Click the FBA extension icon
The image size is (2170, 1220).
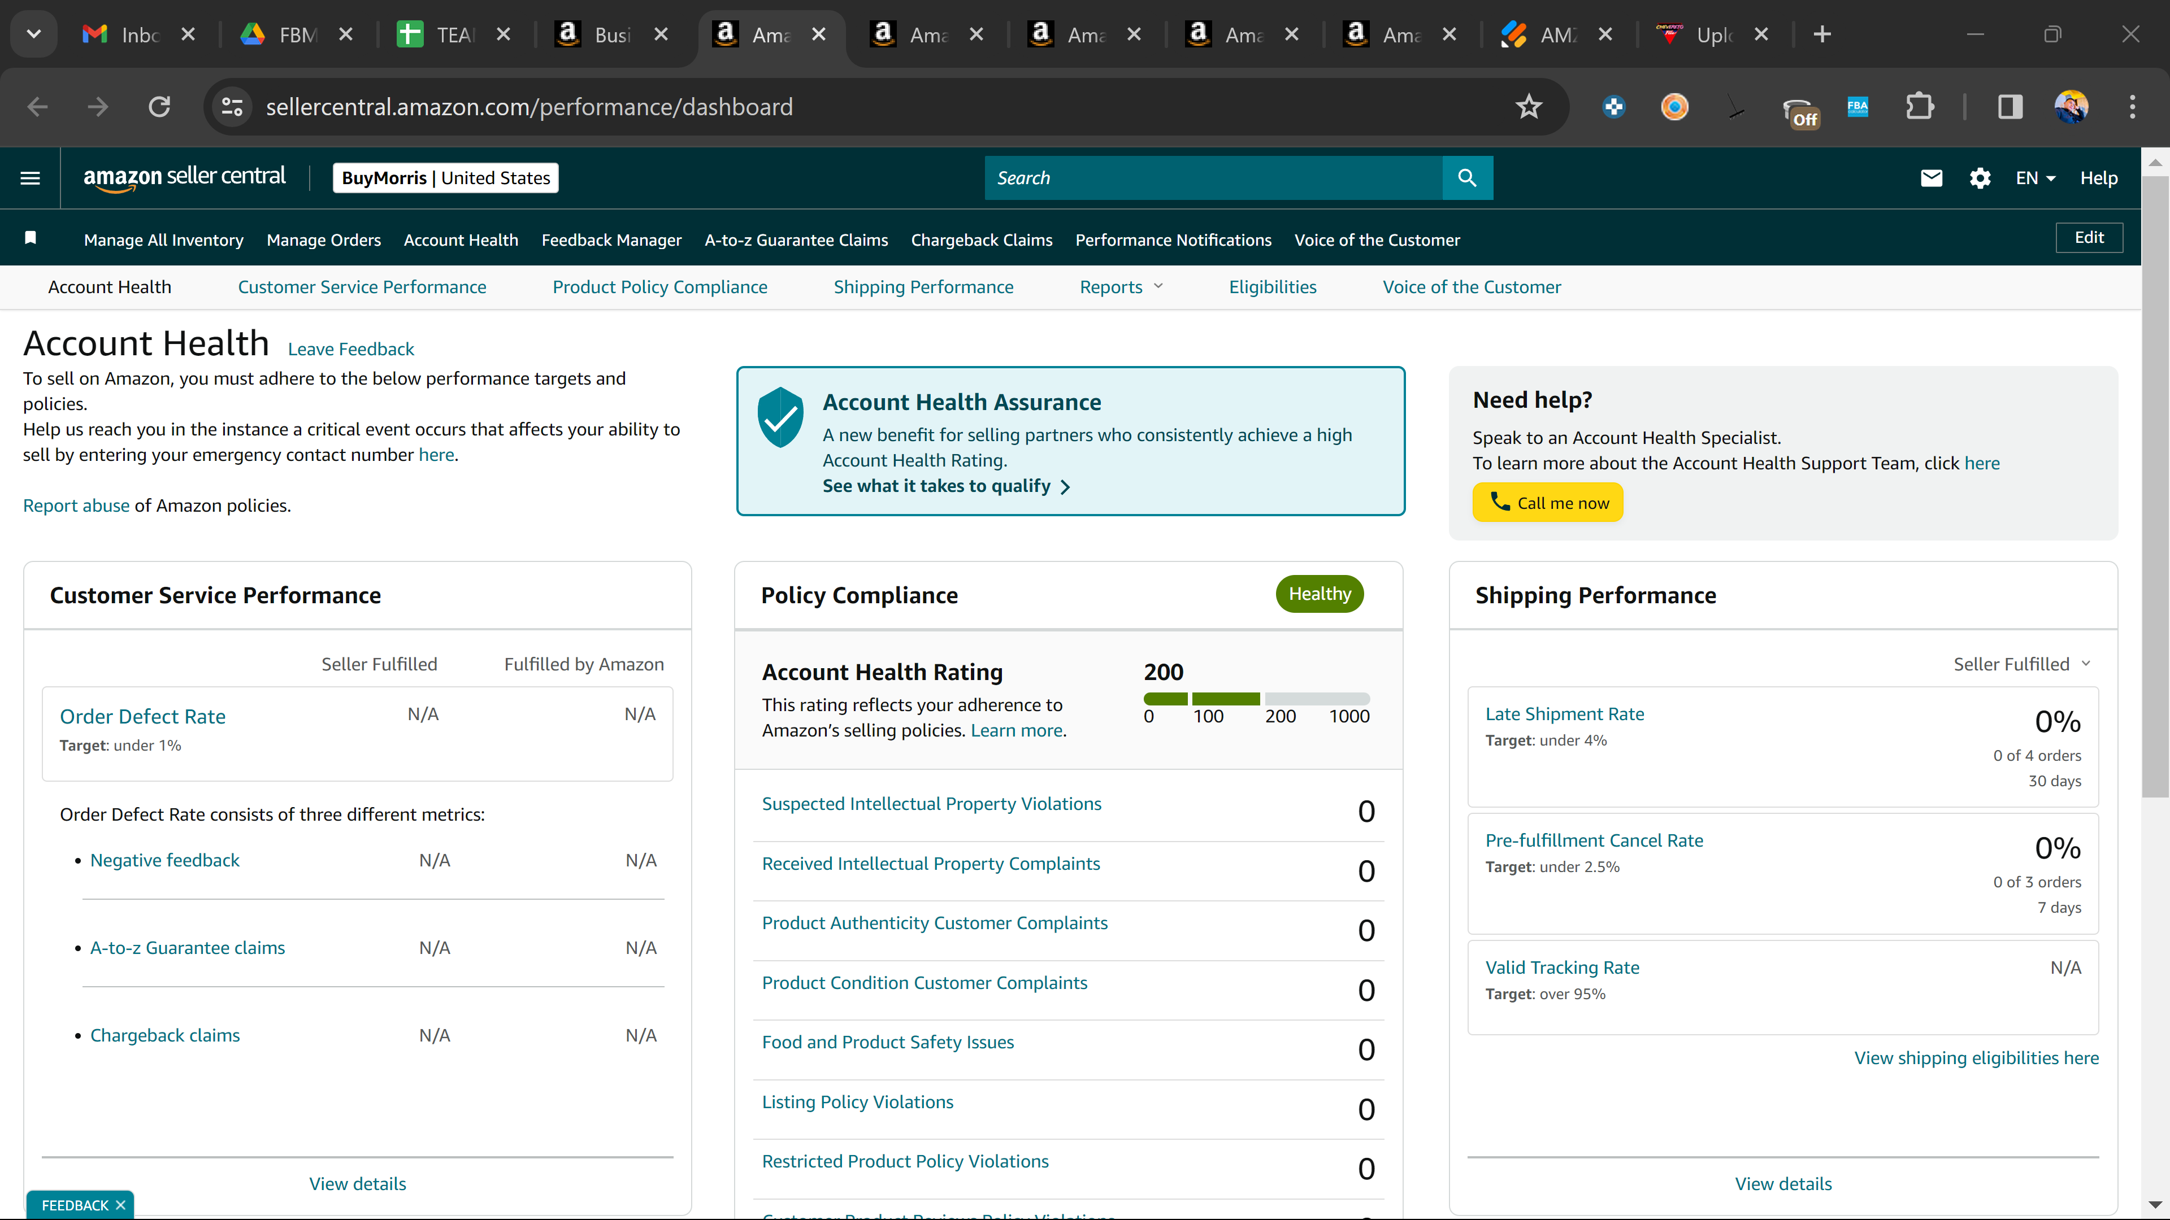tap(1857, 107)
